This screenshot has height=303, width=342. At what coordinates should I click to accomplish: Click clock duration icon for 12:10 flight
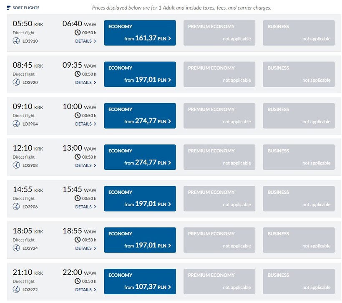click(77, 157)
